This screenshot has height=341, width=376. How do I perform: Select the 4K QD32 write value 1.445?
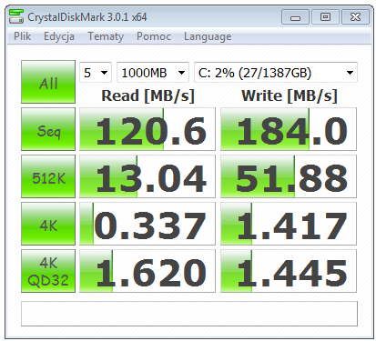point(289,271)
